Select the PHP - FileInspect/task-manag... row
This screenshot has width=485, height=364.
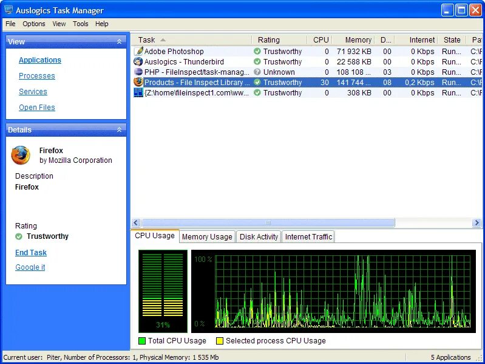point(307,72)
